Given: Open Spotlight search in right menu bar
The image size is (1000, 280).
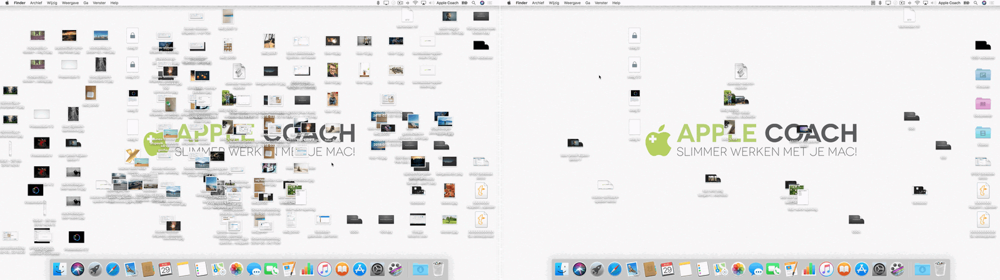Looking at the screenshot, I should [x=976, y=2].
